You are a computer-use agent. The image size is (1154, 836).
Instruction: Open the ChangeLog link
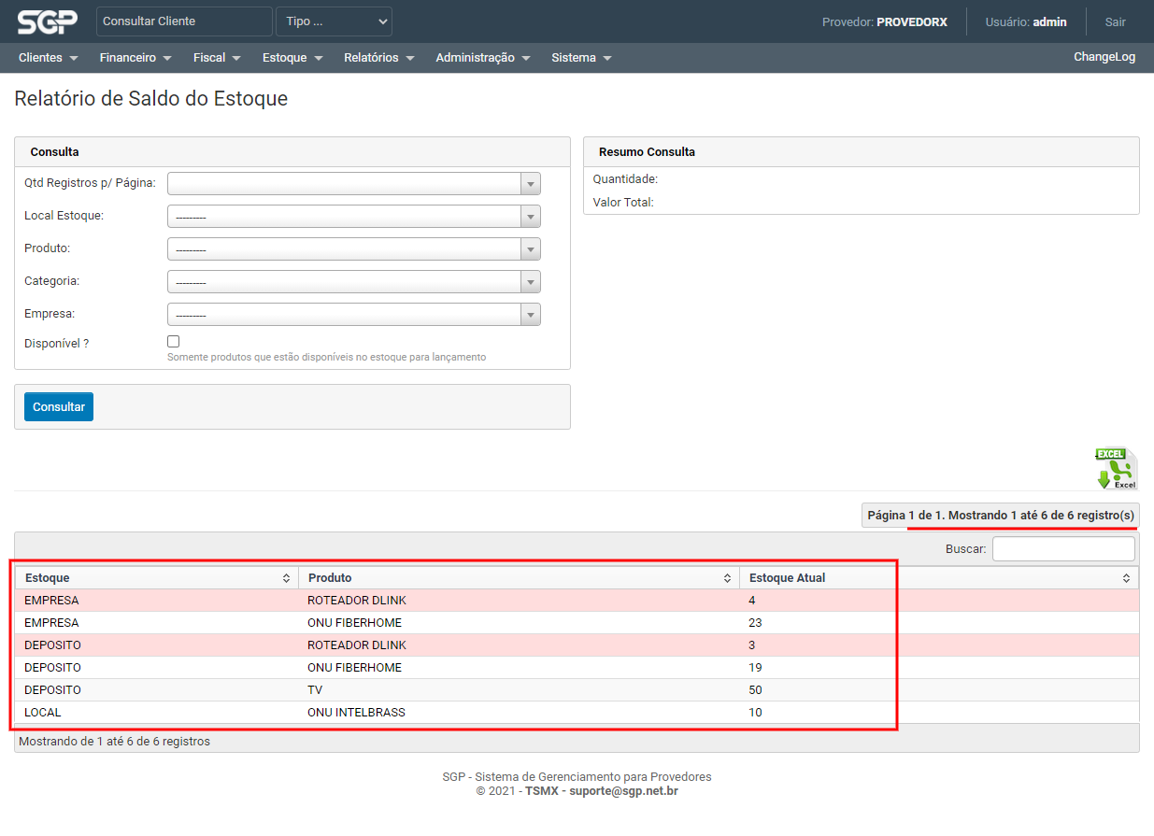(1104, 57)
